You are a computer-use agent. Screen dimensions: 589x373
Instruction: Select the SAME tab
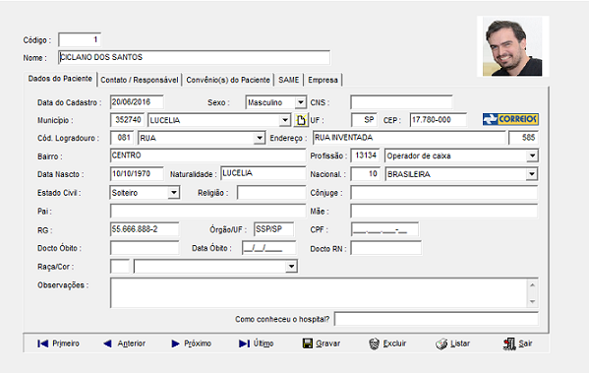click(x=288, y=80)
